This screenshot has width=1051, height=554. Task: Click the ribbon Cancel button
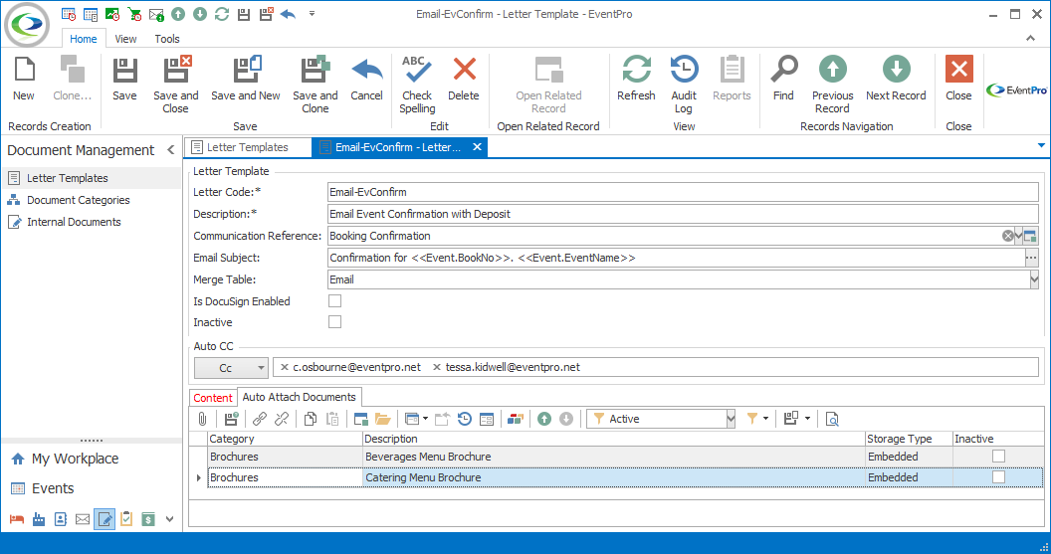[x=366, y=79]
